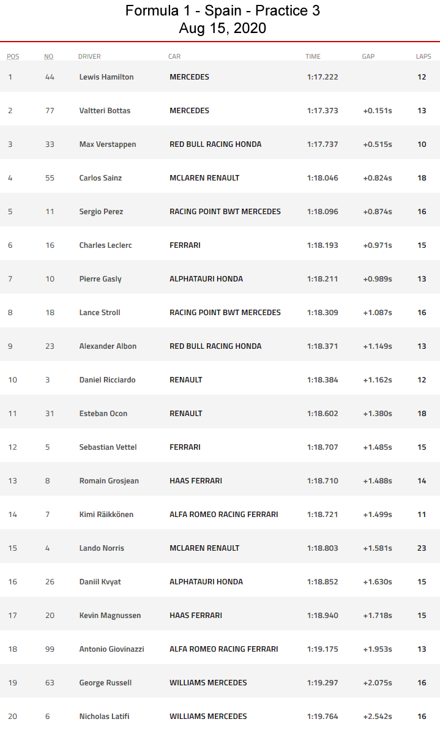Click the Formula 1 Spain Practice 3 title
This screenshot has height=741, width=440.
pos(223,11)
